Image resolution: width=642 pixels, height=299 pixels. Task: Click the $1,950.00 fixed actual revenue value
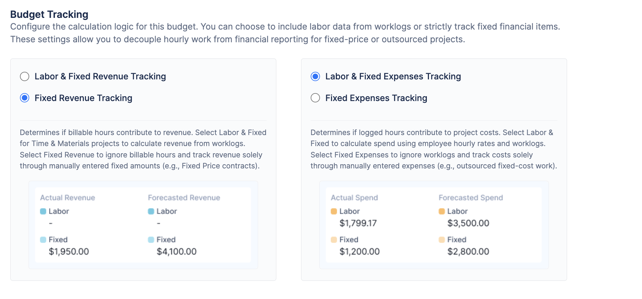[69, 252]
